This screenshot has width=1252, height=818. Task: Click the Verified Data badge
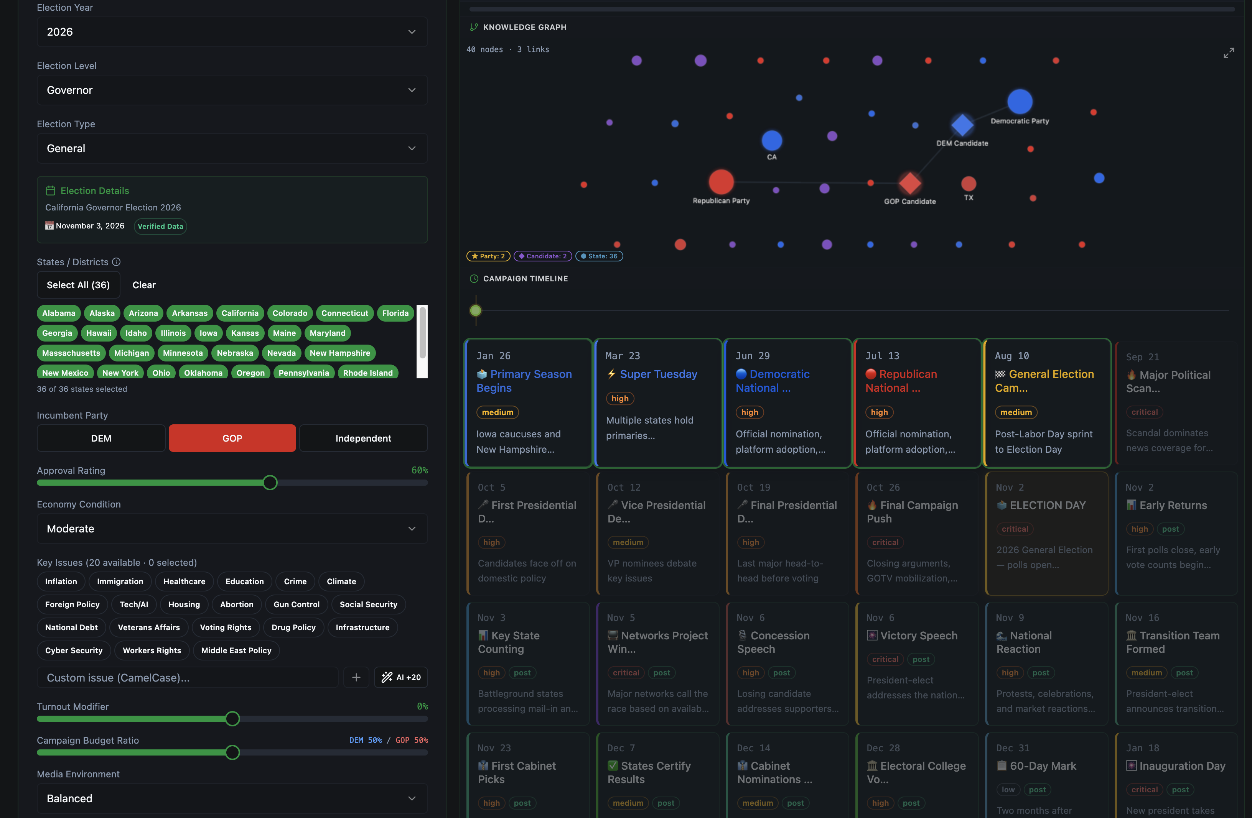[x=160, y=226]
